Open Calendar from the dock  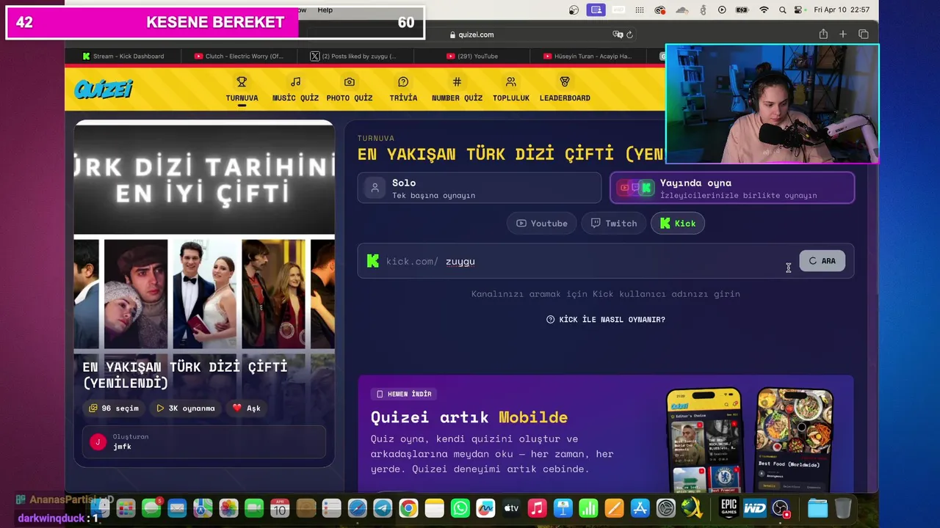pos(280,507)
